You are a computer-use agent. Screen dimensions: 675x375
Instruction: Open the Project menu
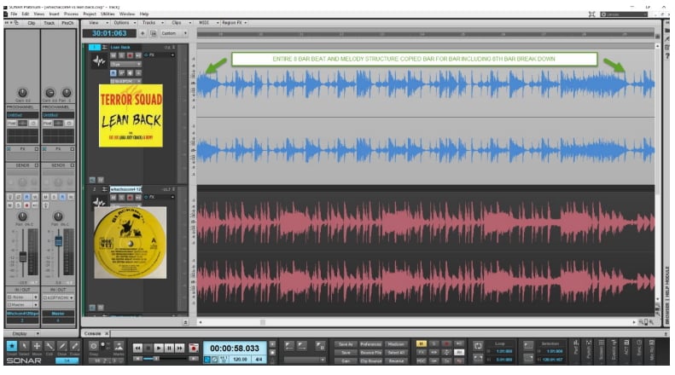click(x=90, y=14)
